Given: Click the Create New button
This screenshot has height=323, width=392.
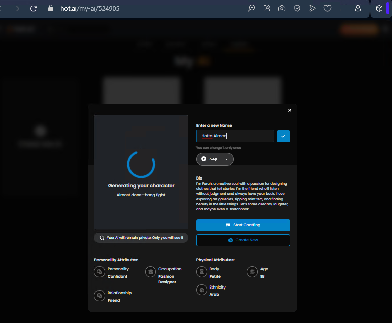Looking at the screenshot, I should click(243, 240).
